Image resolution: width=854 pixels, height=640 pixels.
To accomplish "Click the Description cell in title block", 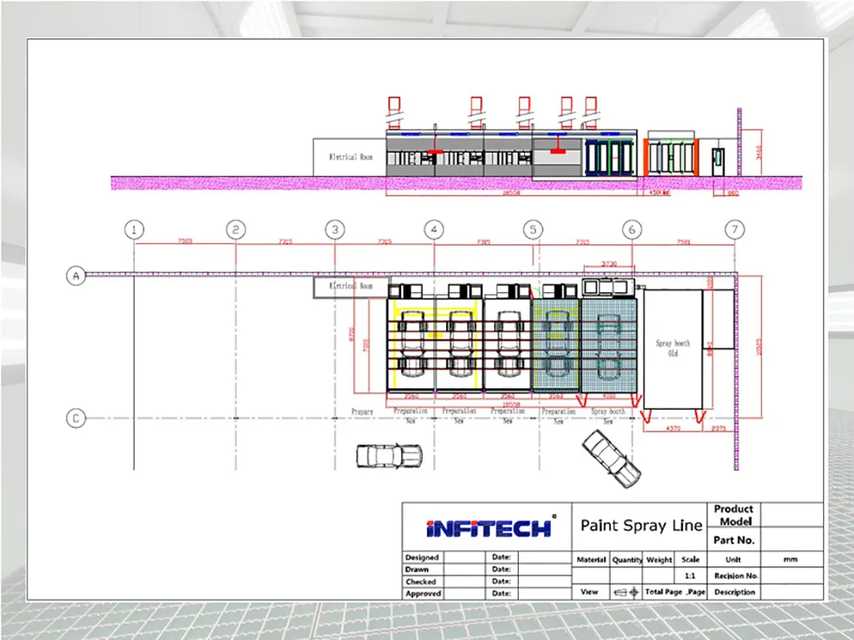I will 734,592.
